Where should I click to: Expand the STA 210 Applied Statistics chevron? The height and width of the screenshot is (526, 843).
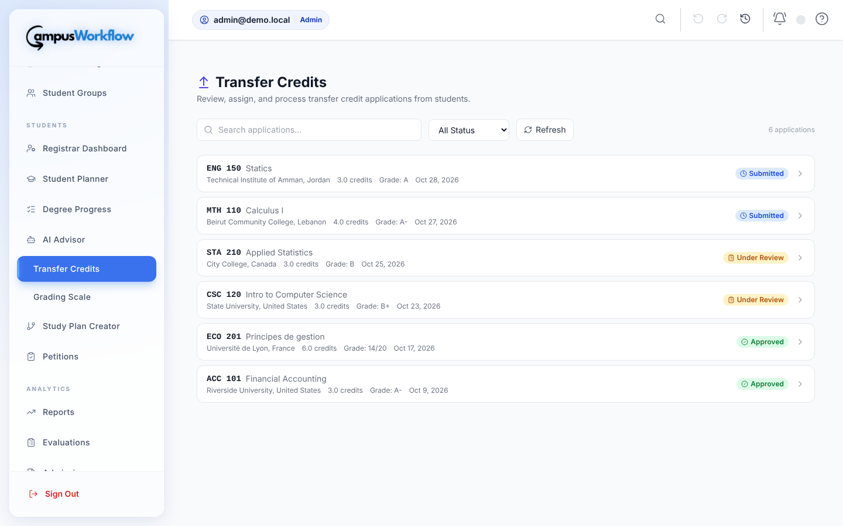point(800,258)
